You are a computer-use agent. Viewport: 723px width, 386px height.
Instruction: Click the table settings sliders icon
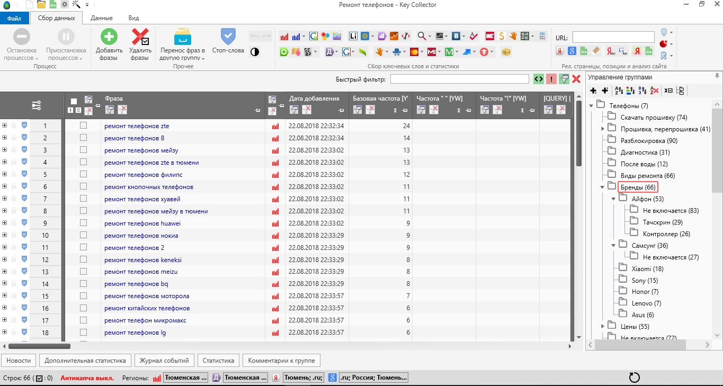(36, 105)
